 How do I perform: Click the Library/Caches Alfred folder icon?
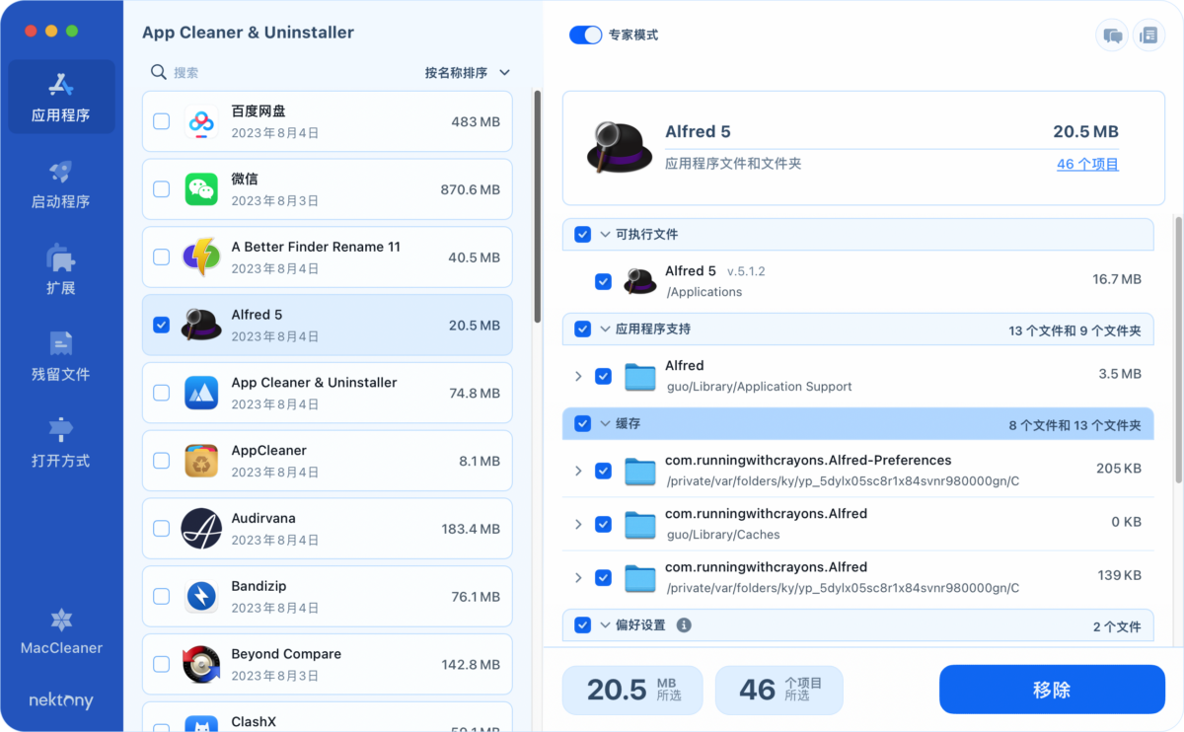(x=640, y=524)
